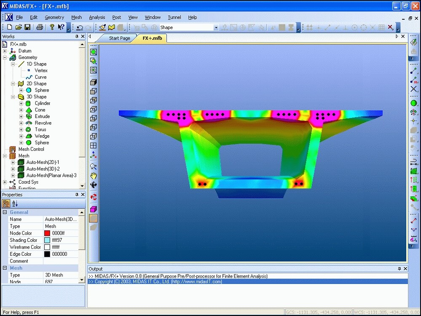The width and height of the screenshot is (421, 316).
Task: Click the Save file icon
Action: [x=27, y=27]
